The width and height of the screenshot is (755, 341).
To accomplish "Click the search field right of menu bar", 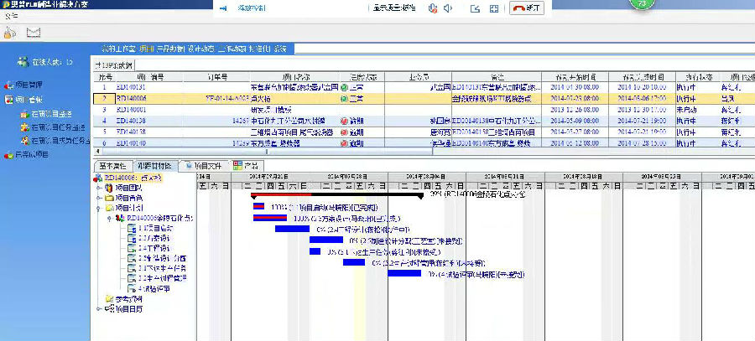I will (523, 49).
